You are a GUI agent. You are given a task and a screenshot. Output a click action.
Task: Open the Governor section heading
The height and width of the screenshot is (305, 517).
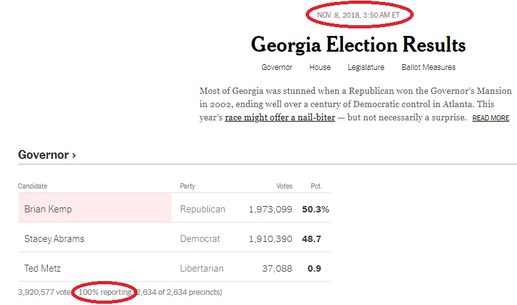[x=47, y=154]
